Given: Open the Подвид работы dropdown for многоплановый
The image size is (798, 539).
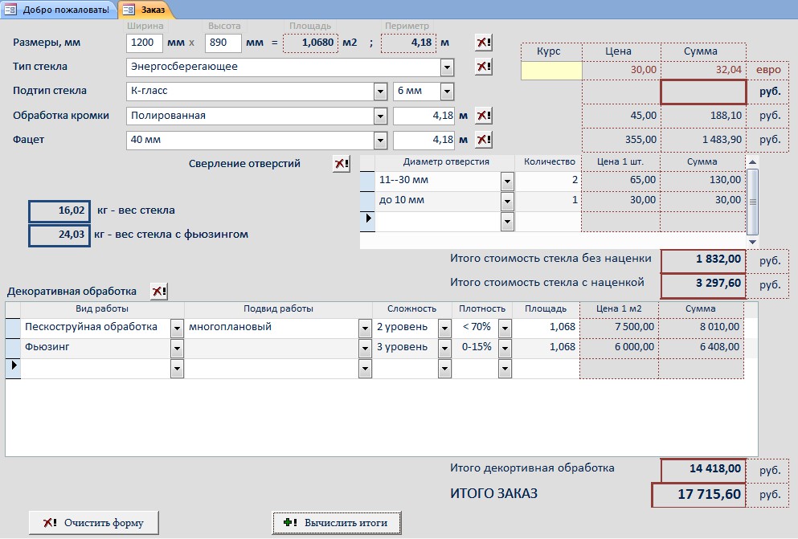Looking at the screenshot, I should click(x=365, y=328).
